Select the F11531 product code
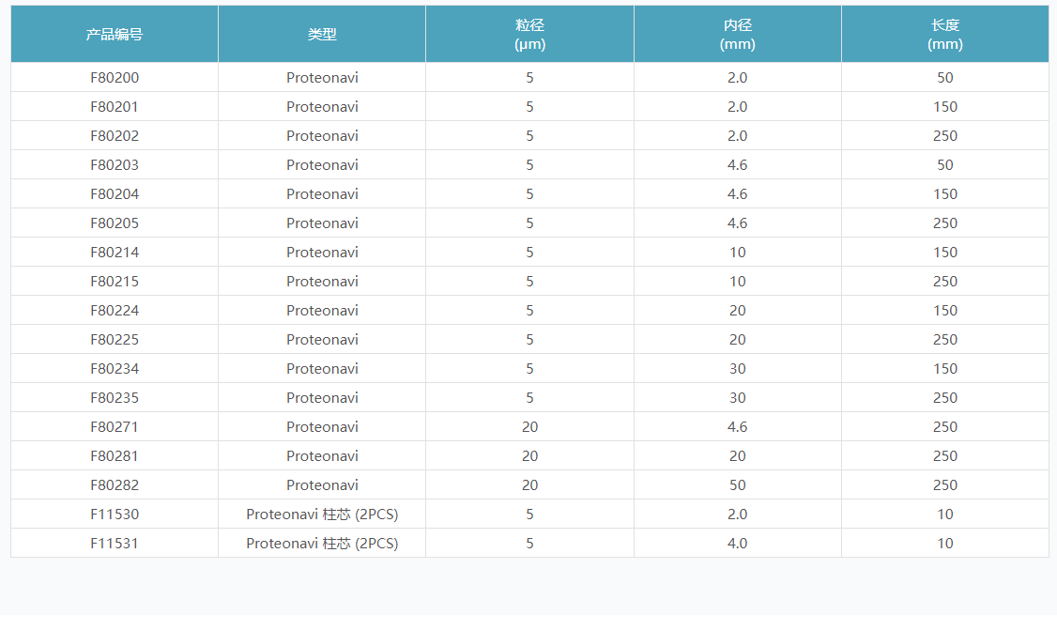This screenshot has height=630, width=1057. (x=115, y=544)
